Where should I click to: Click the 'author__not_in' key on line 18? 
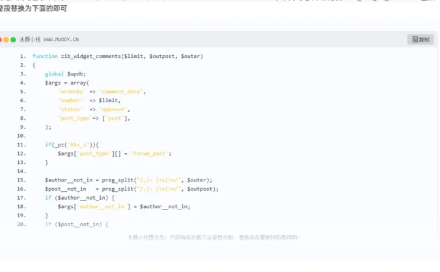click(107, 206)
